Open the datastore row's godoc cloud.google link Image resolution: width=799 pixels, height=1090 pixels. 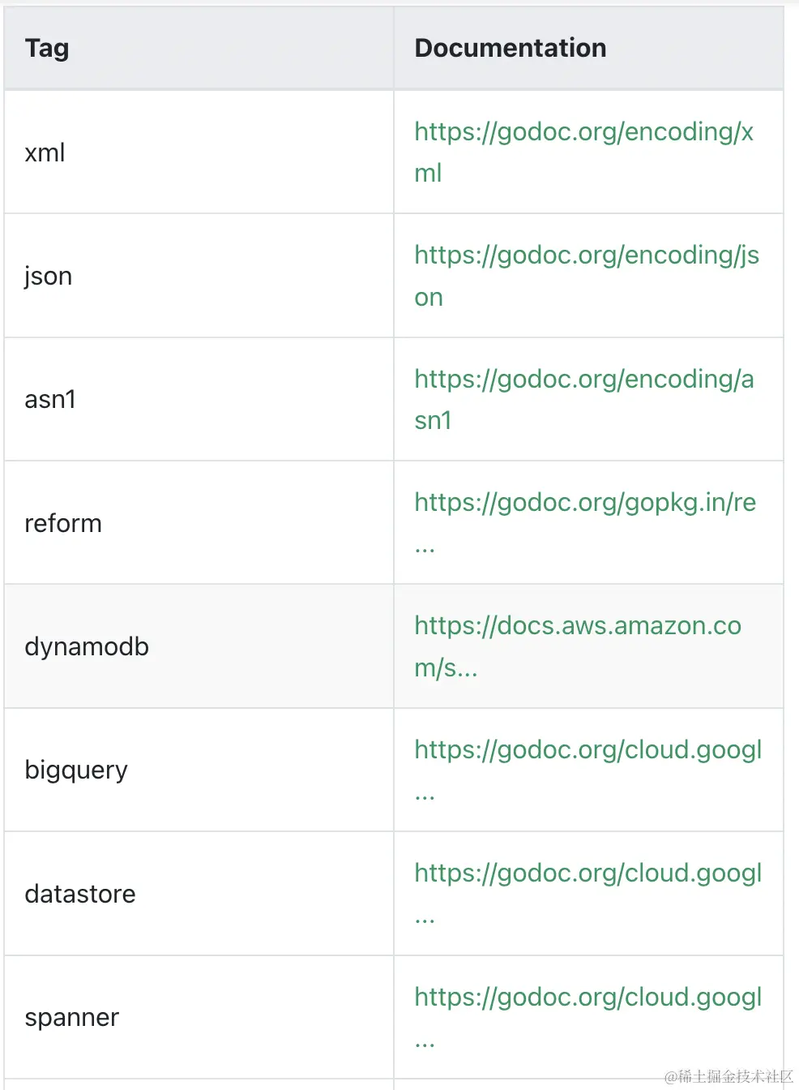[587, 893]
